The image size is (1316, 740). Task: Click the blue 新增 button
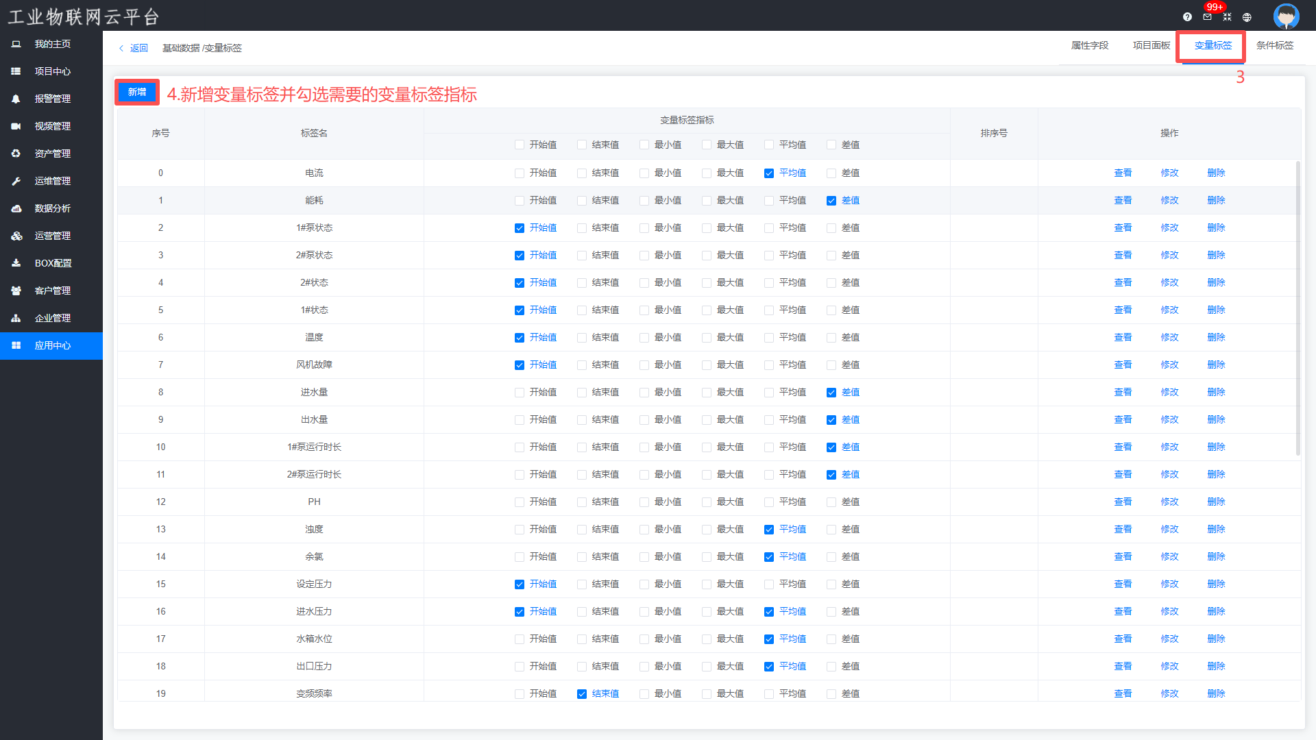[137, 92]
